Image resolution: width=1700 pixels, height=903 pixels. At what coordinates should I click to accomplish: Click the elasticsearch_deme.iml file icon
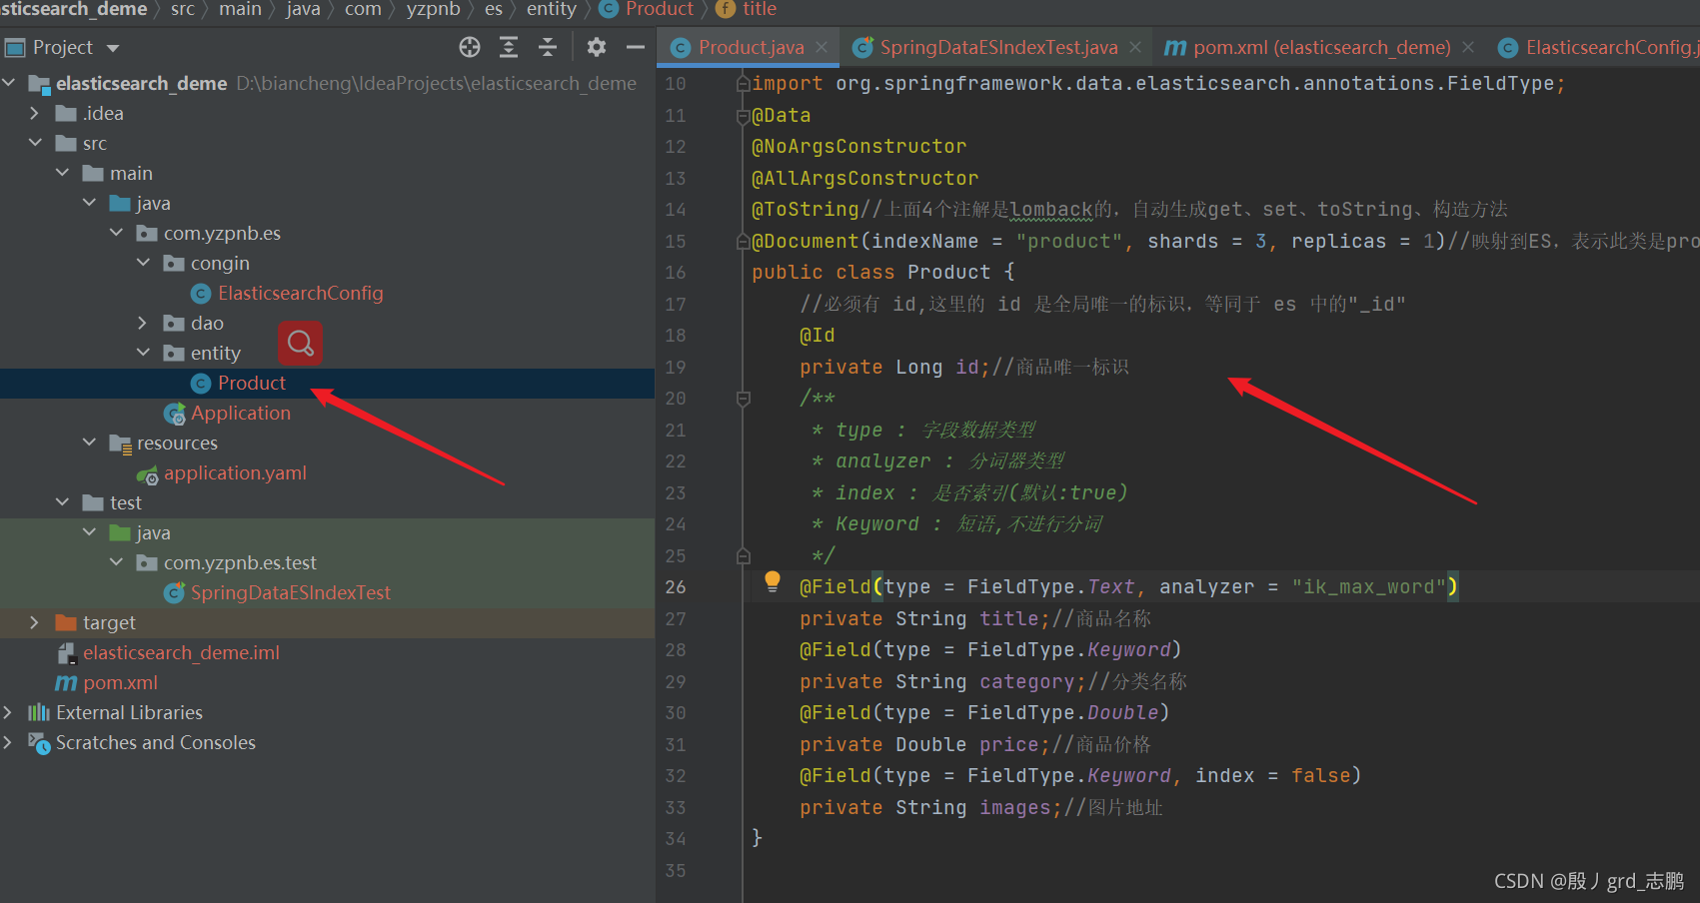tap(66, 653)
